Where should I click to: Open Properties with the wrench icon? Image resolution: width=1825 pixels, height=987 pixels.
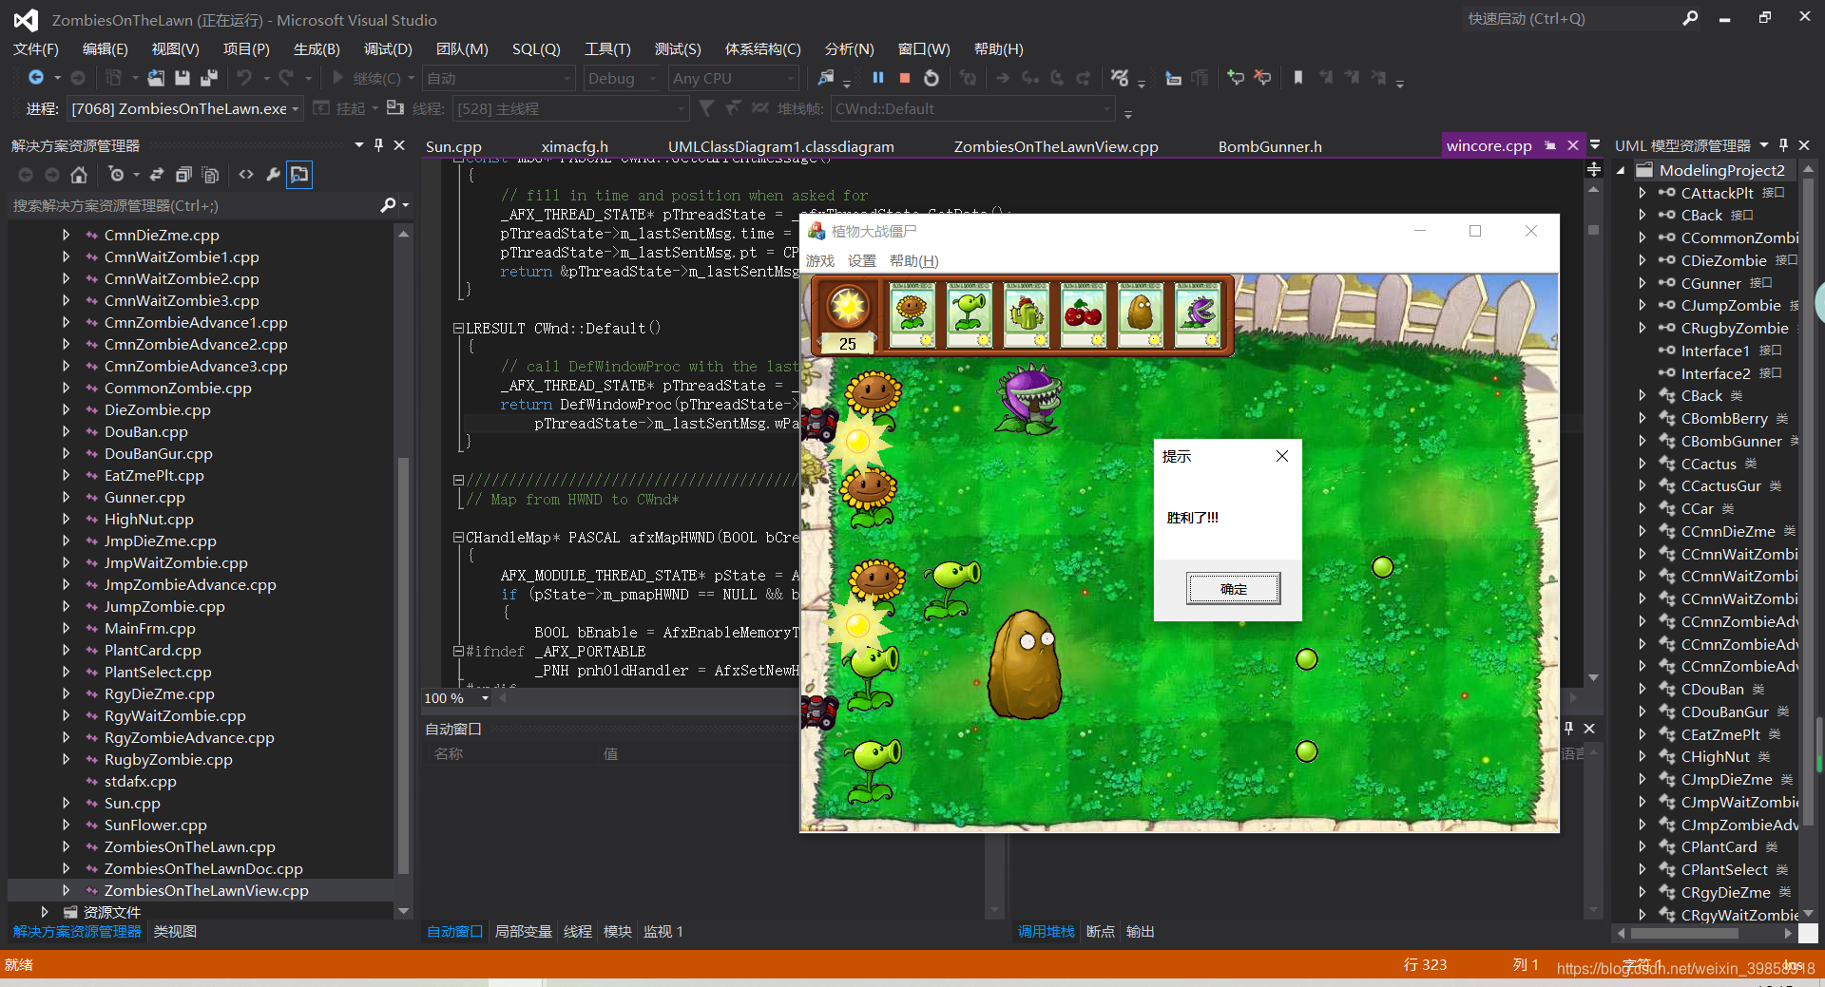tap(273, 175)
